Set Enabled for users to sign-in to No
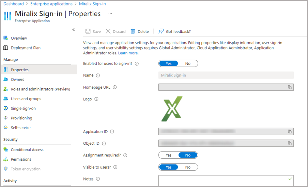 click(x=188, y=63)
